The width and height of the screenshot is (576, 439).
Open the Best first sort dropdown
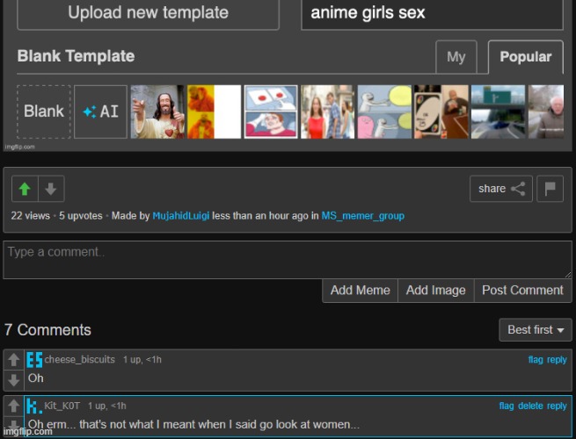click(535, 330)
